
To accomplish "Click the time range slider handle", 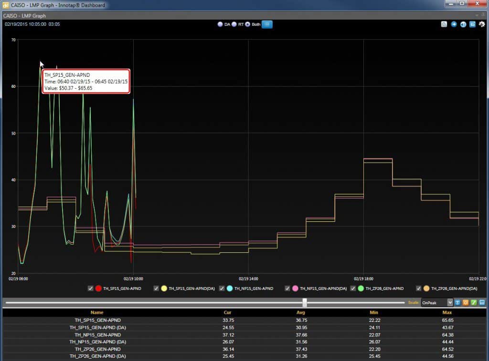I will [x=305, y=302].
